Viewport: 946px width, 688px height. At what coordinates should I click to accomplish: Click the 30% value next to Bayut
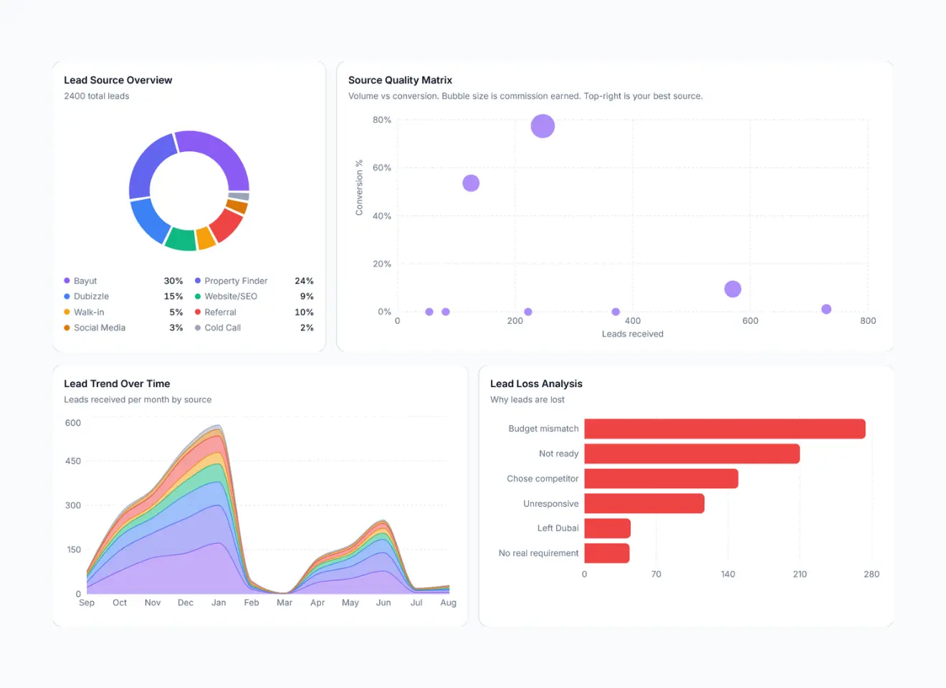tap(173, 281)
